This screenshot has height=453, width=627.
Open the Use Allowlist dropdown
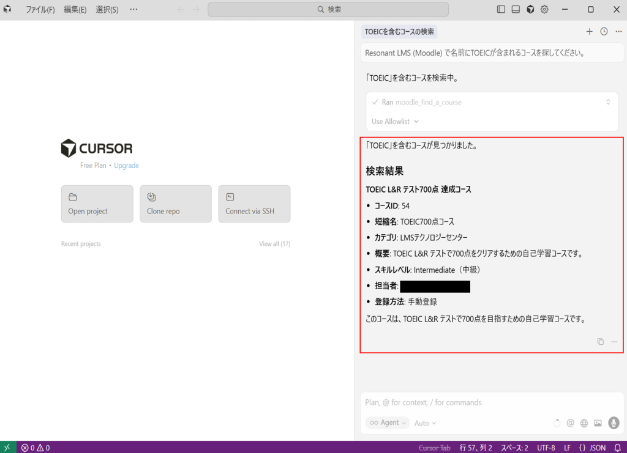396,121
